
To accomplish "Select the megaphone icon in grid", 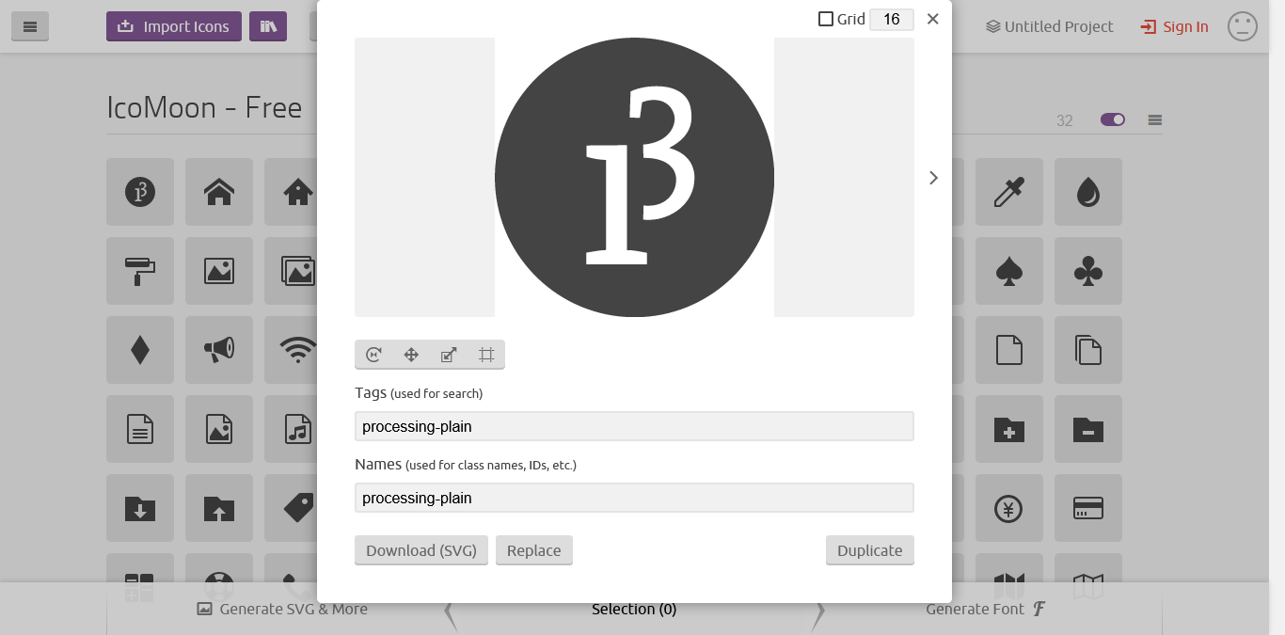I will (219, 350).
